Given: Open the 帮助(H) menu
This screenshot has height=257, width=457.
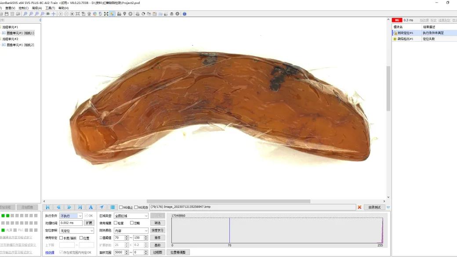Looking at the screenshot, I should tap(64, 8).
